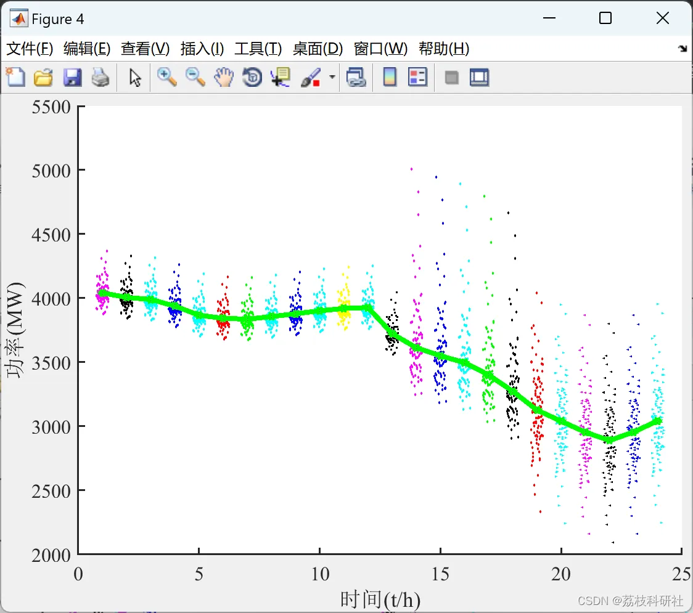Click the MATLAB logo in title bar

18,18
